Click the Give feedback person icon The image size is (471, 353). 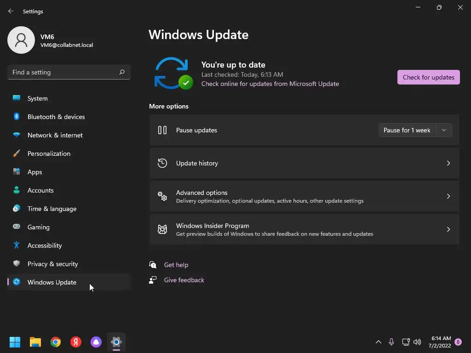point(153,280)
